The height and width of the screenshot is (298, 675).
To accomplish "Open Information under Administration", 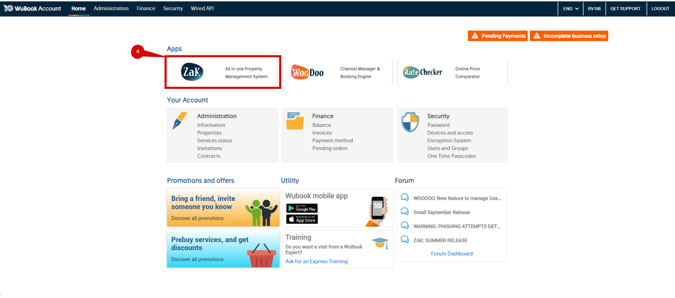I will pos(211,125).
